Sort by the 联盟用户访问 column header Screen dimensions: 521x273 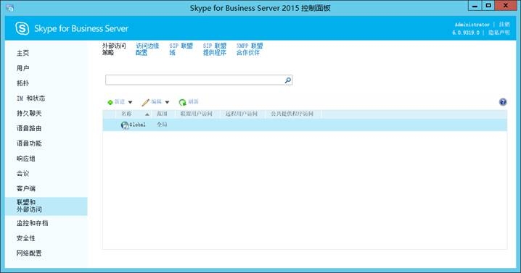[x=196, y=114]
